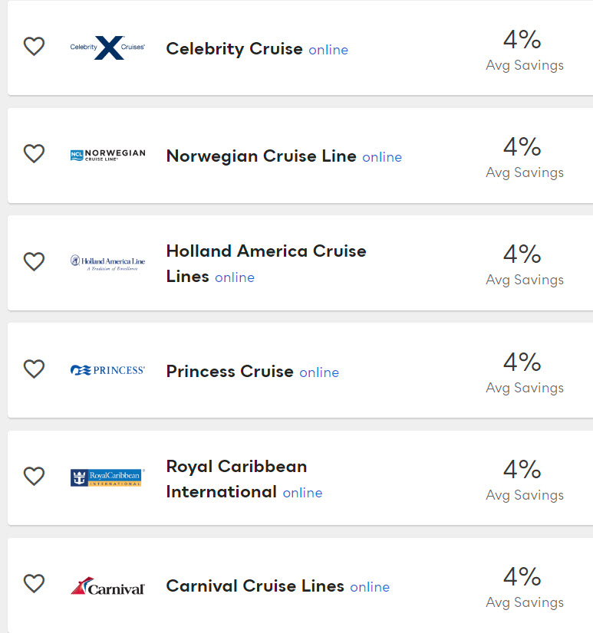Open the Norwegian Cruise Line title link
The image size is (593, 633).
tap(261, 156)
